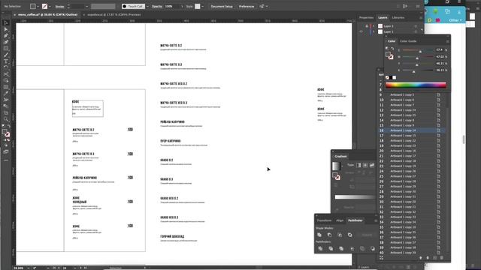Click the gradient slider bar

[355, 197]
